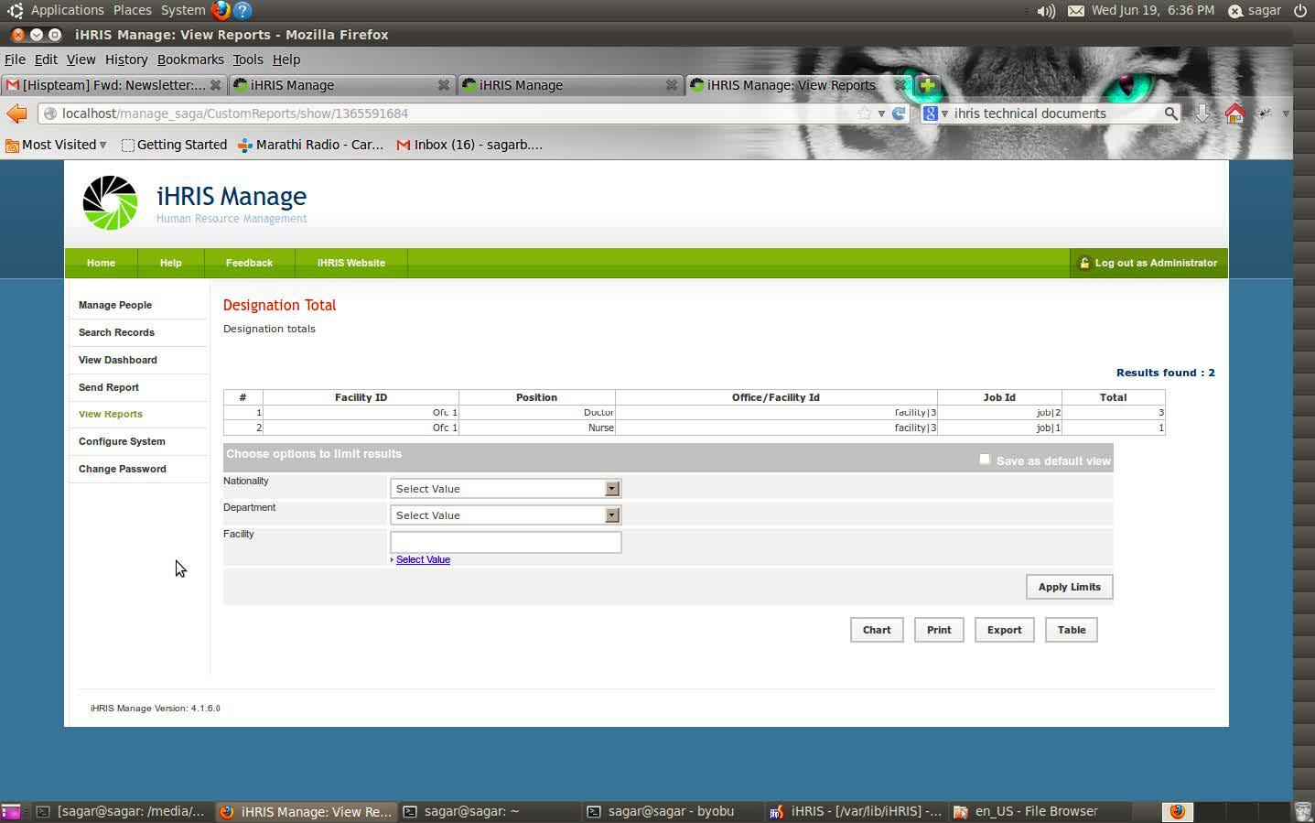
Task: Open Marathi Radio bookmark
Action: 311,145
